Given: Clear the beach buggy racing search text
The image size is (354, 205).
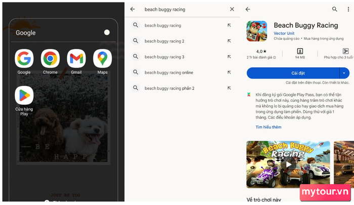Looking at the screenshot, I should point(232,9).
